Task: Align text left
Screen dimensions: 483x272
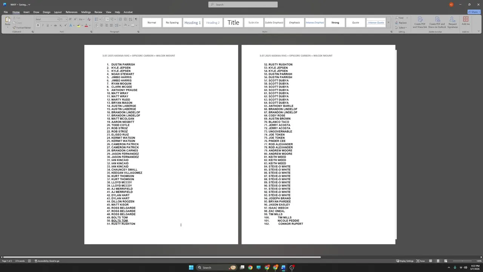Action: [x=96, y=25]
